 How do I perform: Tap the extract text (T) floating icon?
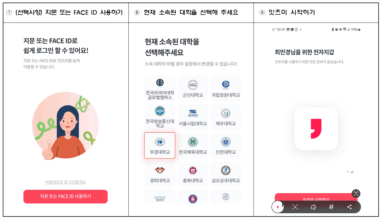(x=356, y=193)
